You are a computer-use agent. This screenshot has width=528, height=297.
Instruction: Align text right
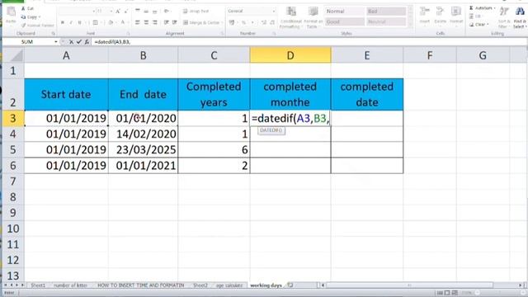coord(154,22)
